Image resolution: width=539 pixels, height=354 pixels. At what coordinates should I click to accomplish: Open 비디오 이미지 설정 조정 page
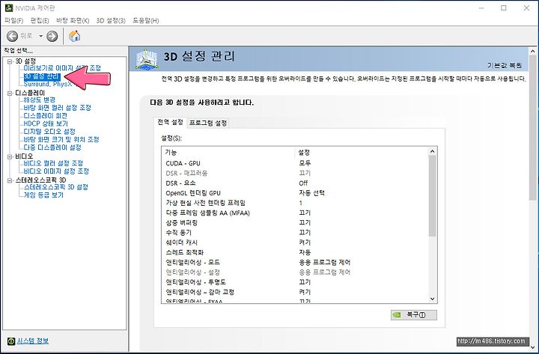(56, 171)
